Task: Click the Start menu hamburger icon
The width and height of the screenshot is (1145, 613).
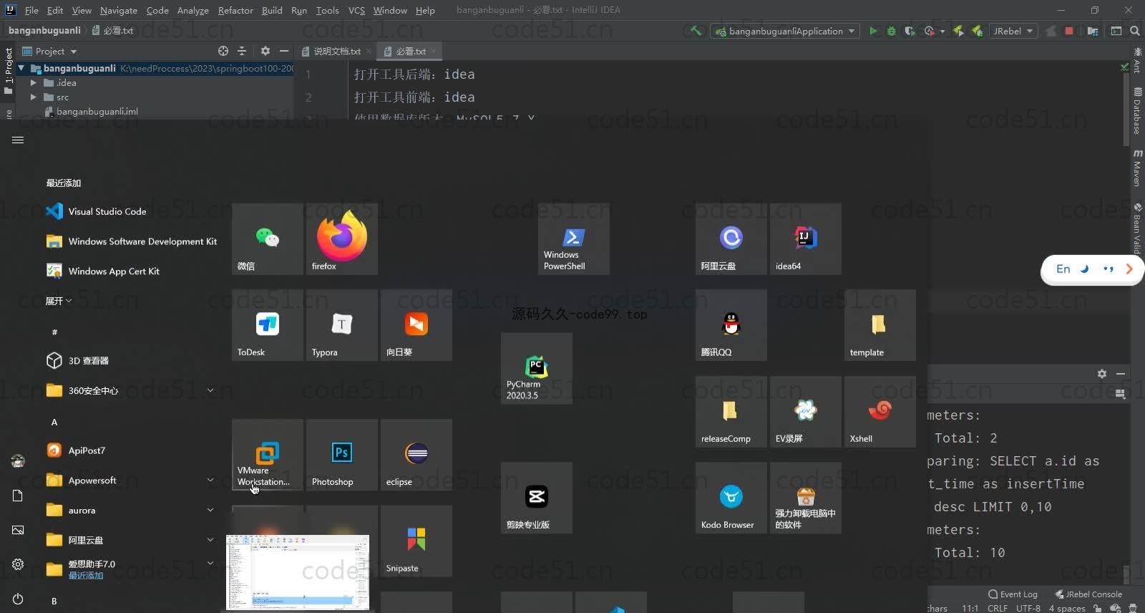Action: (18, 140)
